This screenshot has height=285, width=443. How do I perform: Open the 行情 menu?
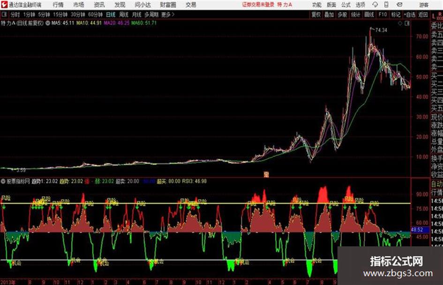[x=58, y=5]
